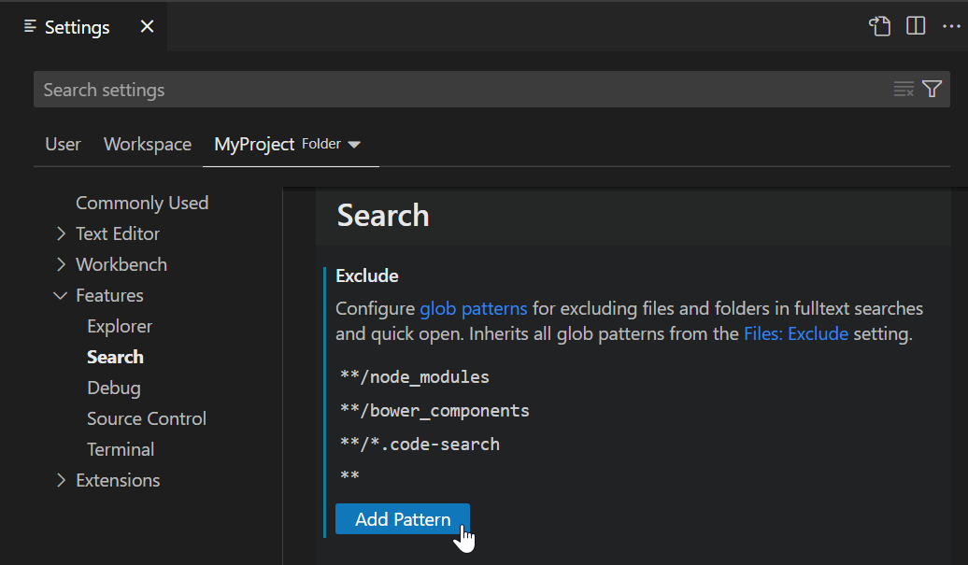Open Search settings under Features

pos(115,357)
